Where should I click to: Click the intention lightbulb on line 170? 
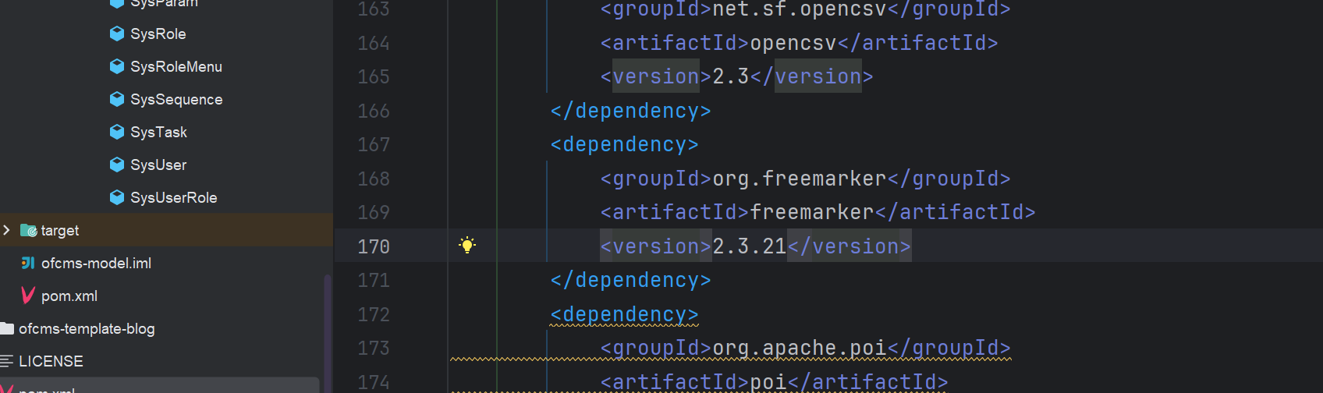[467, 246]
